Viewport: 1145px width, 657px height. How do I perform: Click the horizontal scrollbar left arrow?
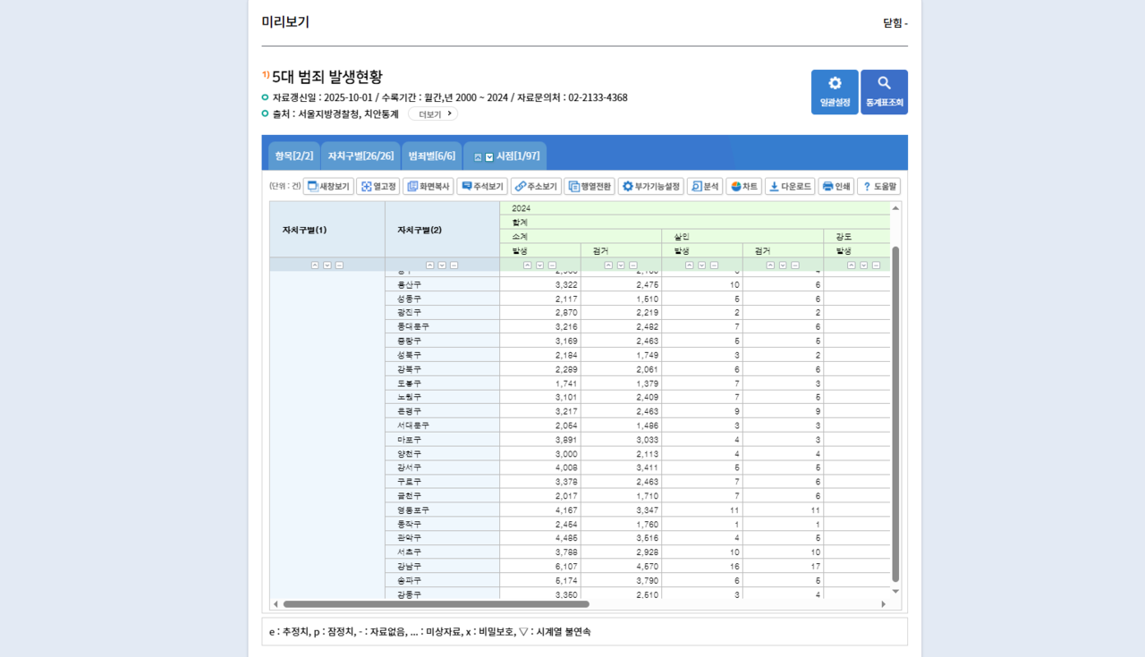pos(276,604)
